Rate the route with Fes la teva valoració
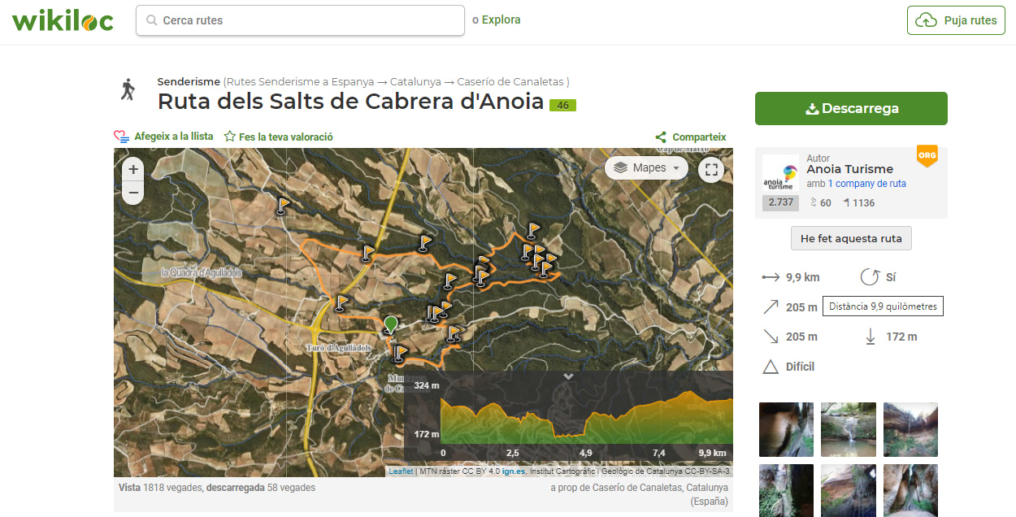This screenshot has width=1016, height=517. (279, 137)
